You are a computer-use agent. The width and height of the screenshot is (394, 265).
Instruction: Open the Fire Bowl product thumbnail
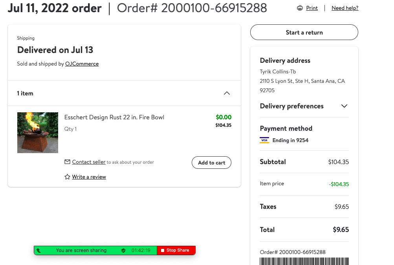point(38,133)
